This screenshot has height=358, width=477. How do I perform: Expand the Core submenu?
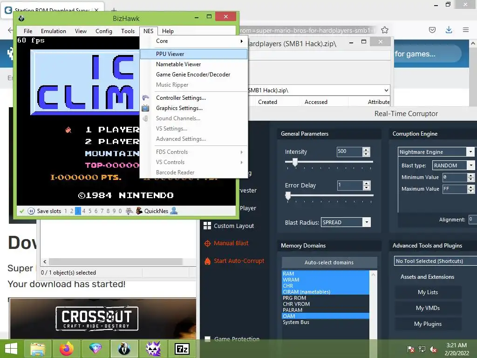(194, 41)
